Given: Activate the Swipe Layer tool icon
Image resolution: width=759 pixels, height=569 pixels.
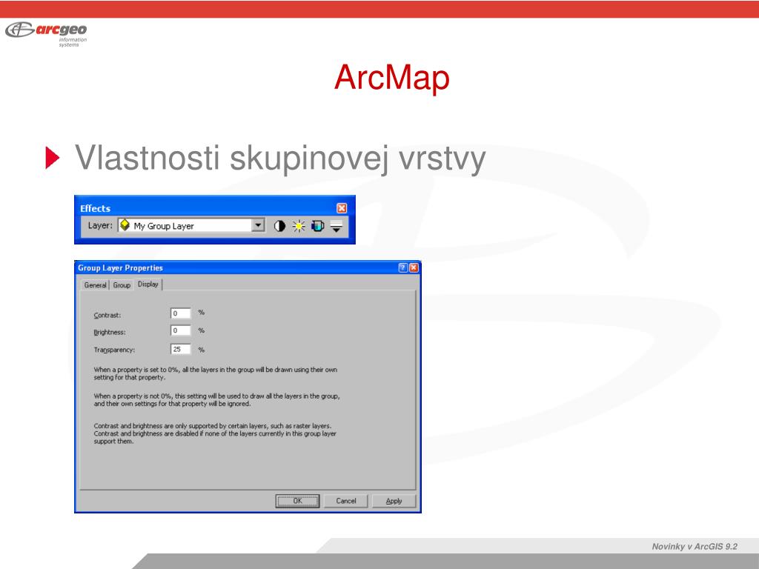Looking at the screenshot, I should coord(337,226).
